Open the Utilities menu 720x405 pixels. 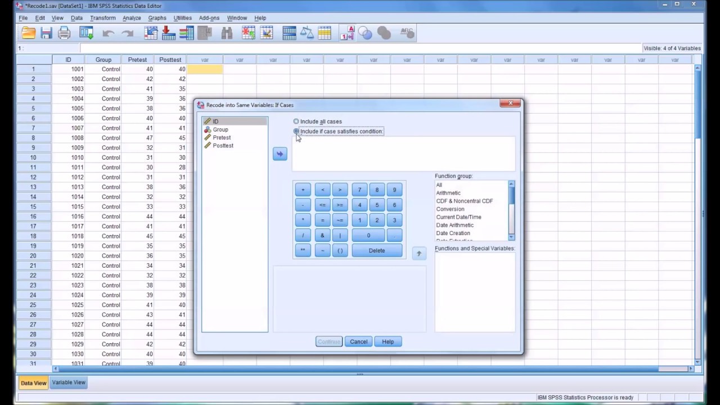tap(182, 18)
